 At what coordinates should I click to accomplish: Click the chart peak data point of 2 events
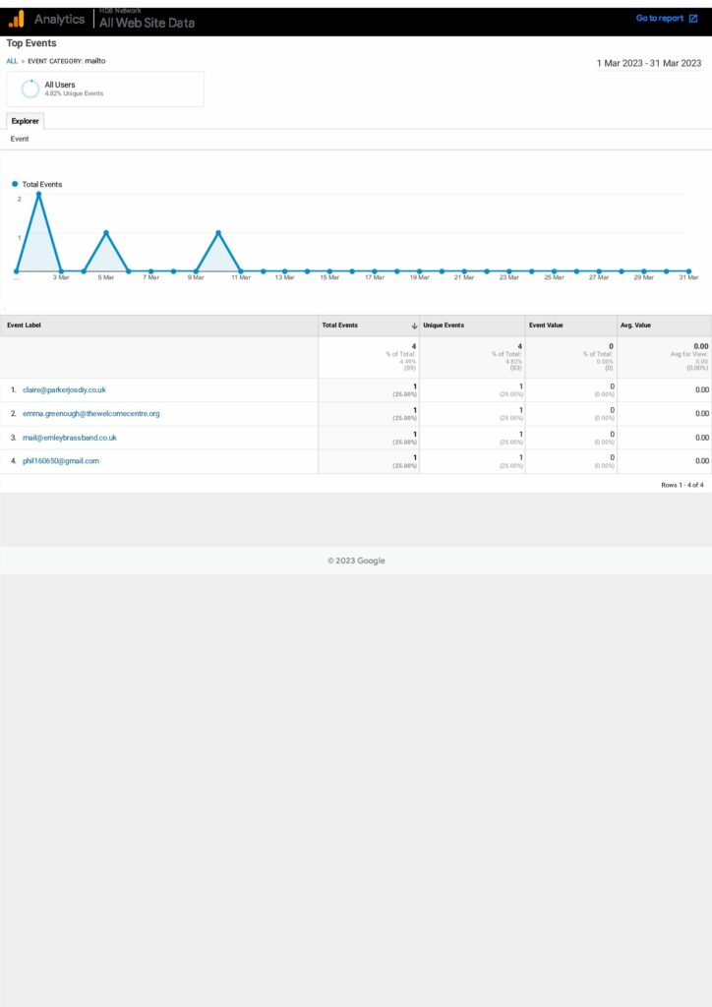(x=39, y=195)
